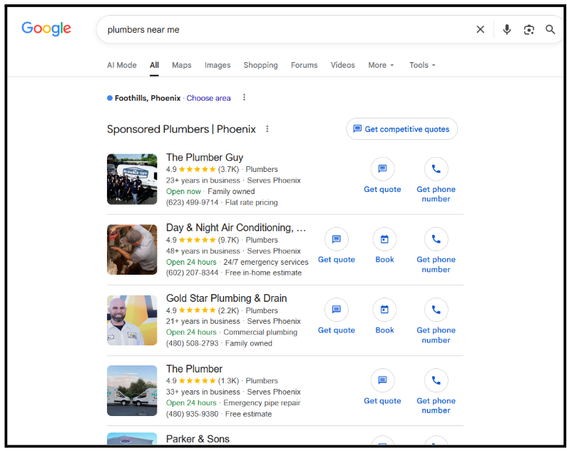Click phone icon for The Plumber
The height and width of the screenshot is (451, 567).
[436, 380]
